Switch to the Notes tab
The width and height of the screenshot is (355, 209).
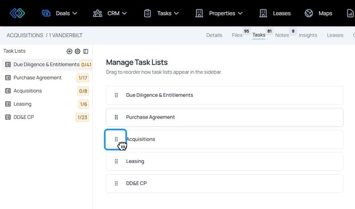point(282,35)
